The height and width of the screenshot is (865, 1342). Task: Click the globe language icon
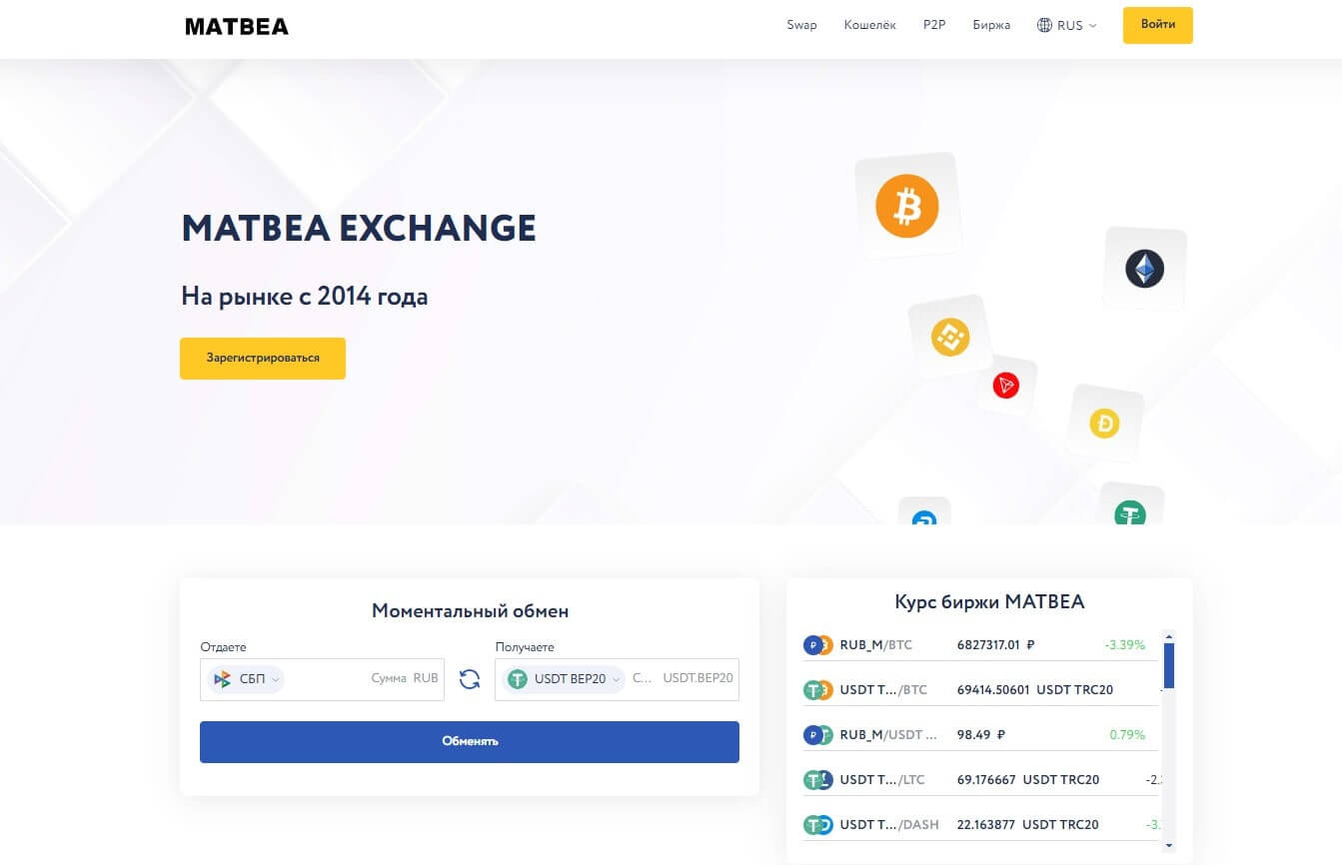1045,25
